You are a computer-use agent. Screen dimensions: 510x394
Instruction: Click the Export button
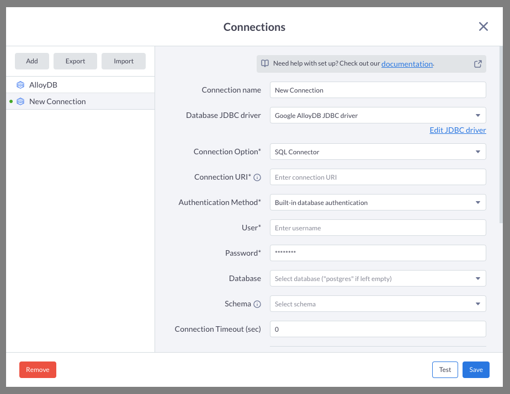tap(75, 61)
